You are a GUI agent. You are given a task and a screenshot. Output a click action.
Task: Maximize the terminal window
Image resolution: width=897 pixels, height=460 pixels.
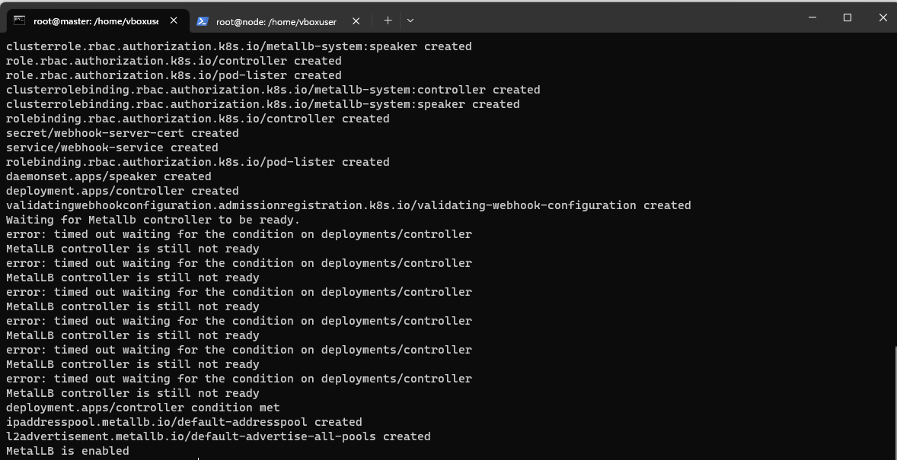[848, 17]
